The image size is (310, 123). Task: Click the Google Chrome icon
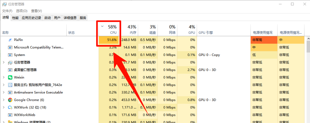point(10,100)
